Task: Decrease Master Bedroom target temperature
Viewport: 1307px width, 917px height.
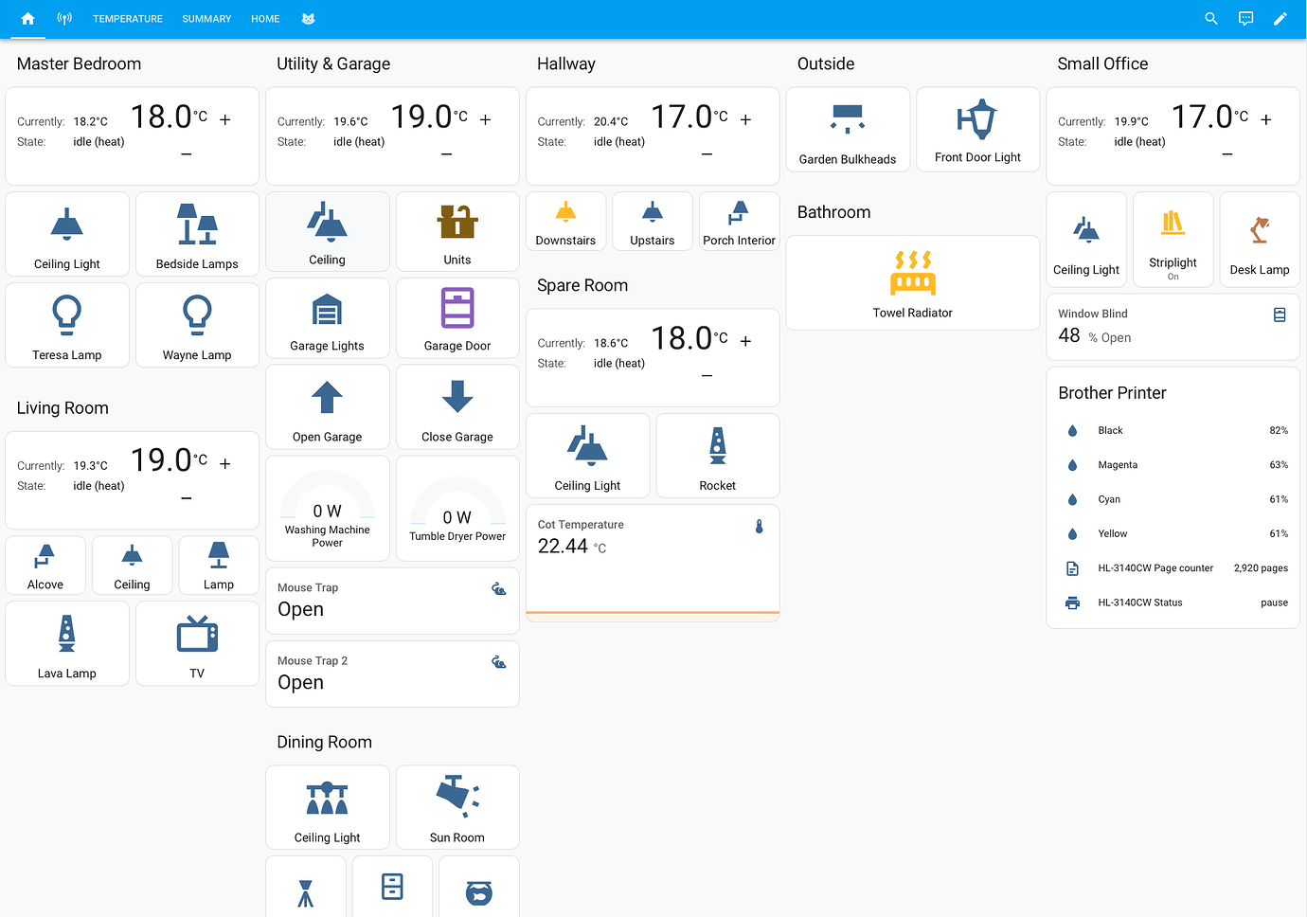Action: (x=187, y=154)
